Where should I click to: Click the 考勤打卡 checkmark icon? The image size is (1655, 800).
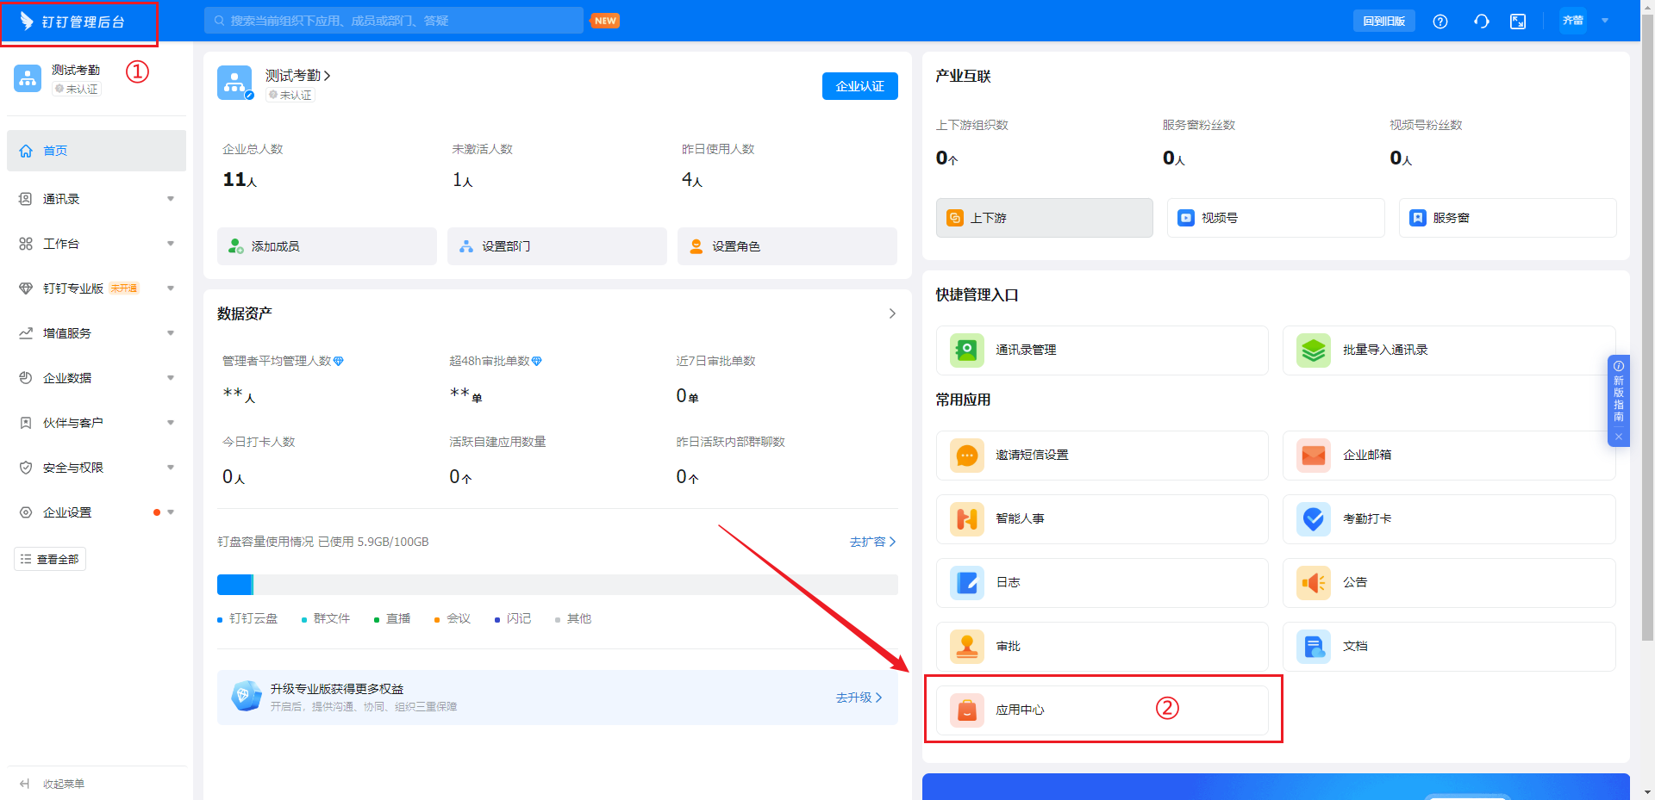pos(1314,519)
